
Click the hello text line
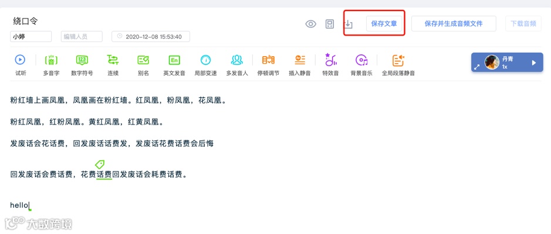[x=19, y=205]
